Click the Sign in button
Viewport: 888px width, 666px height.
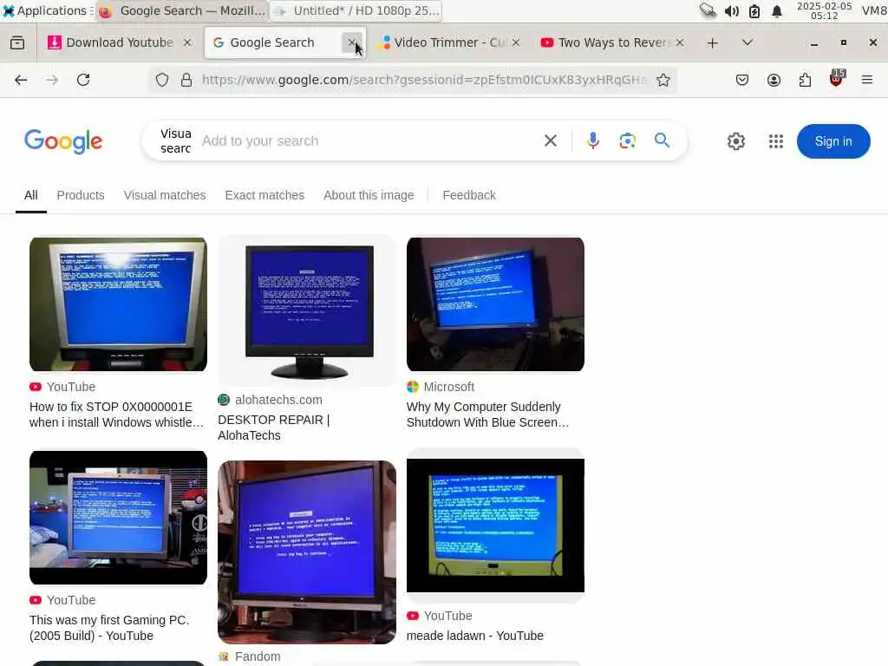point(833,141)
